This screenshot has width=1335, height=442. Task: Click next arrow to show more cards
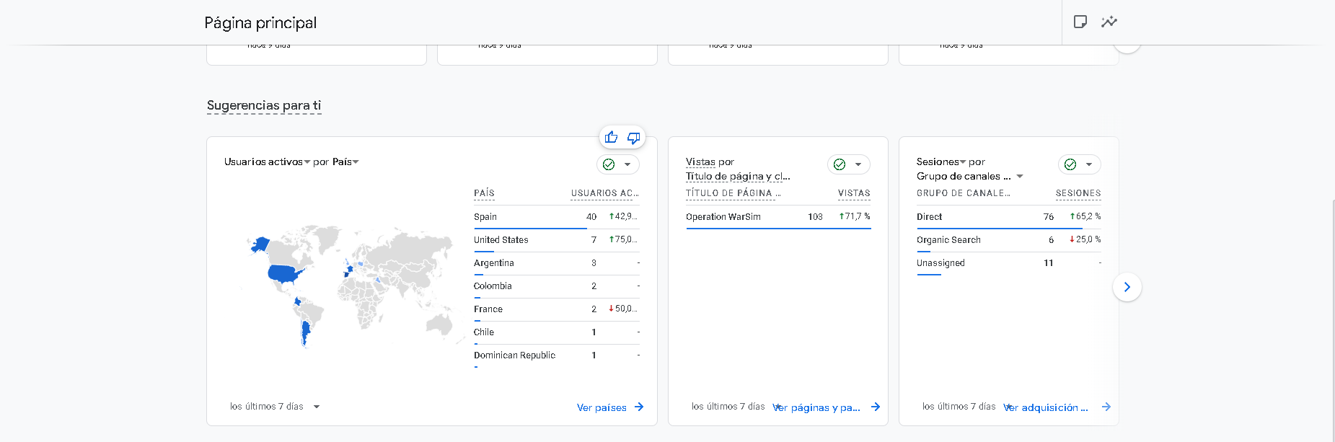[x=1127, y=287]
